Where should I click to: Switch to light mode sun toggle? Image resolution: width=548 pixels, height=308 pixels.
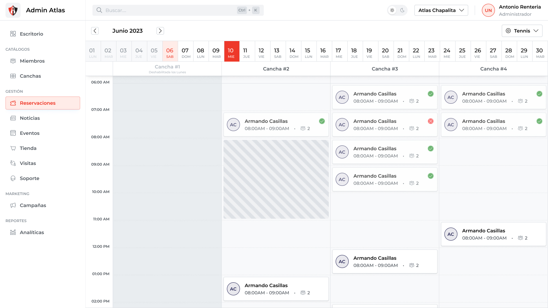click(x=392, y=10)
